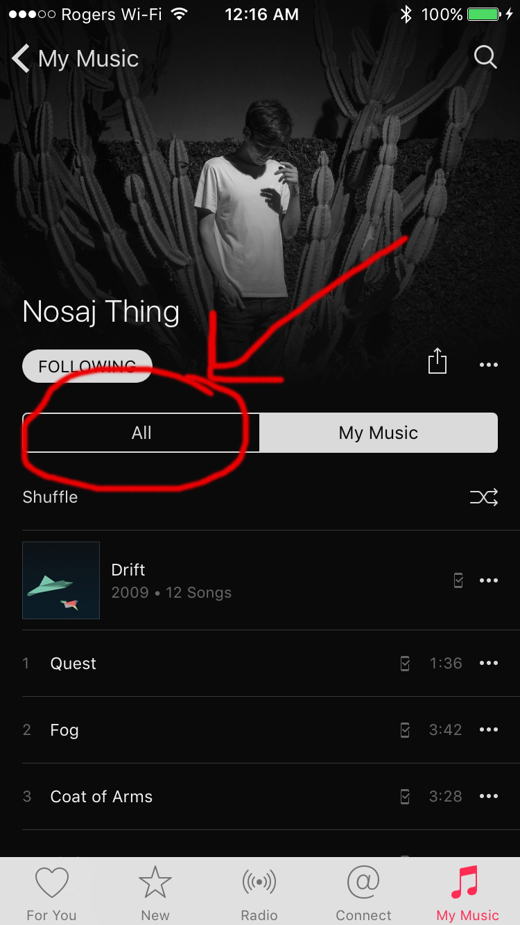Tap the downloaded icon next to Fog
520x925 pixels.
pyautogui.click(x=405, y=730)
